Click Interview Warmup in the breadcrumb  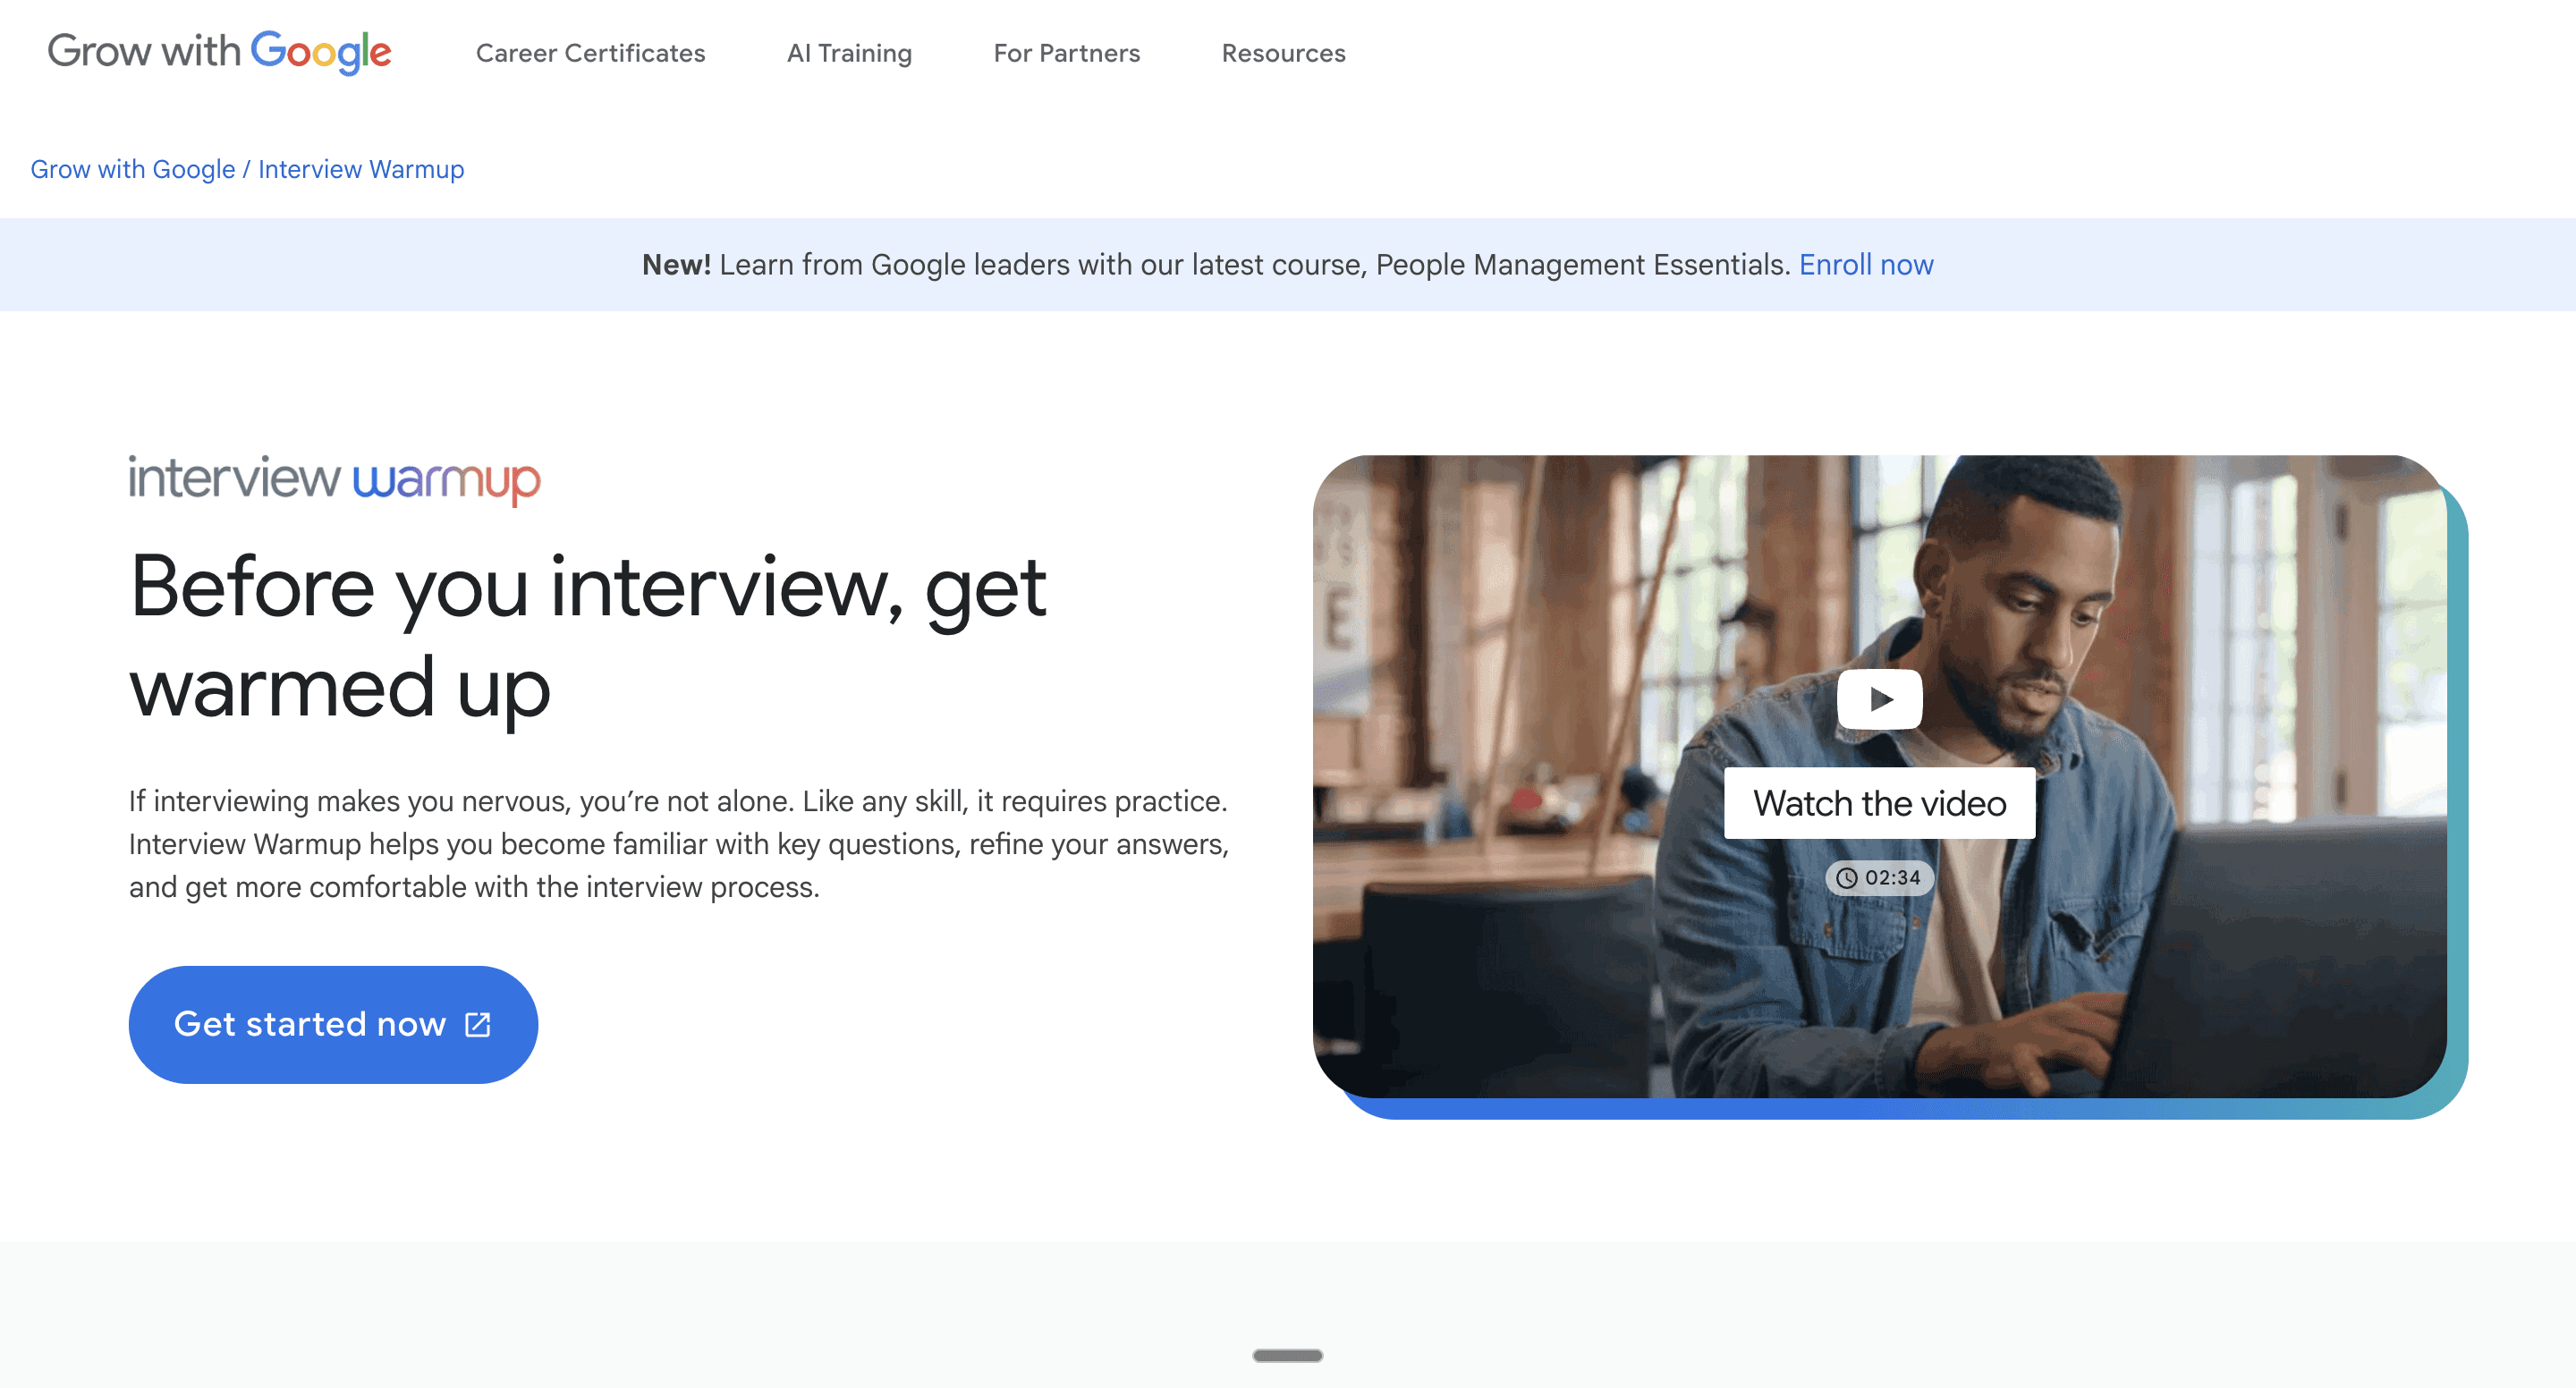tap(360, 169)
